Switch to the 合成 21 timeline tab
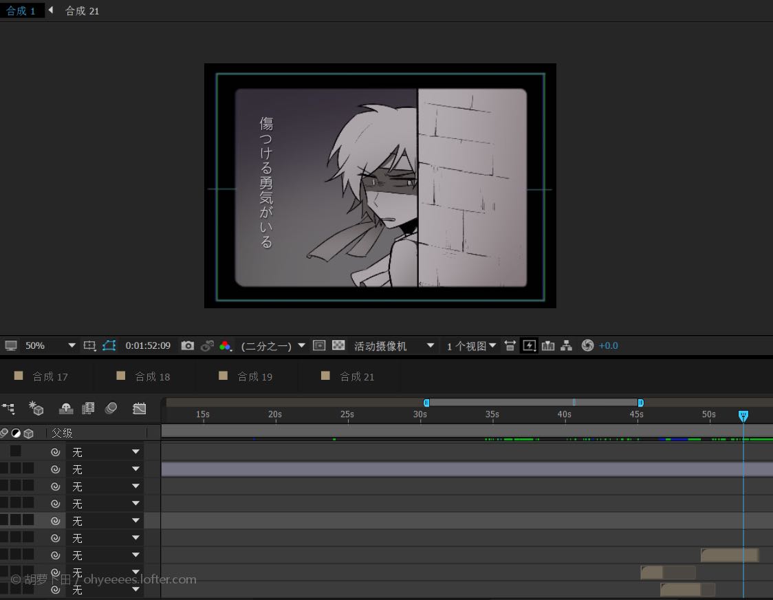773x600 pixels. pos(357,377)
